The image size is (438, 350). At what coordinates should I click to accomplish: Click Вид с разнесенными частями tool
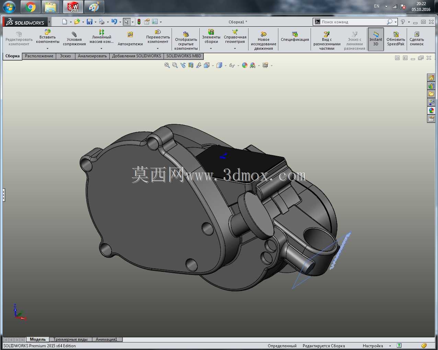pyautogui.click(x=327, y=41)
